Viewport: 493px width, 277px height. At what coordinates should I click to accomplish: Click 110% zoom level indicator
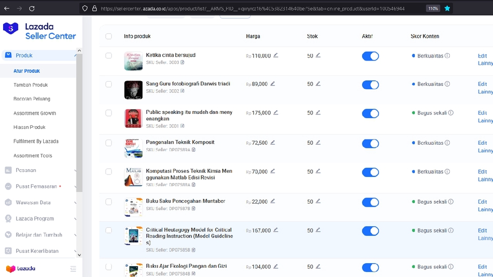point(433,9)
